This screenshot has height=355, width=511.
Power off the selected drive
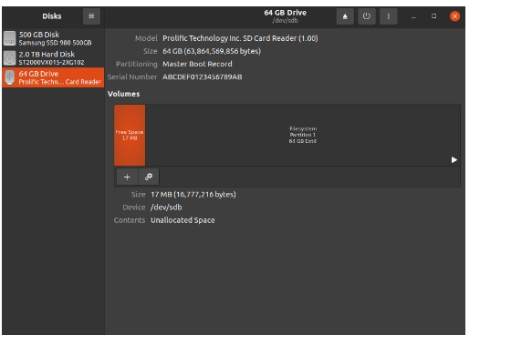[x=367, y=16]
